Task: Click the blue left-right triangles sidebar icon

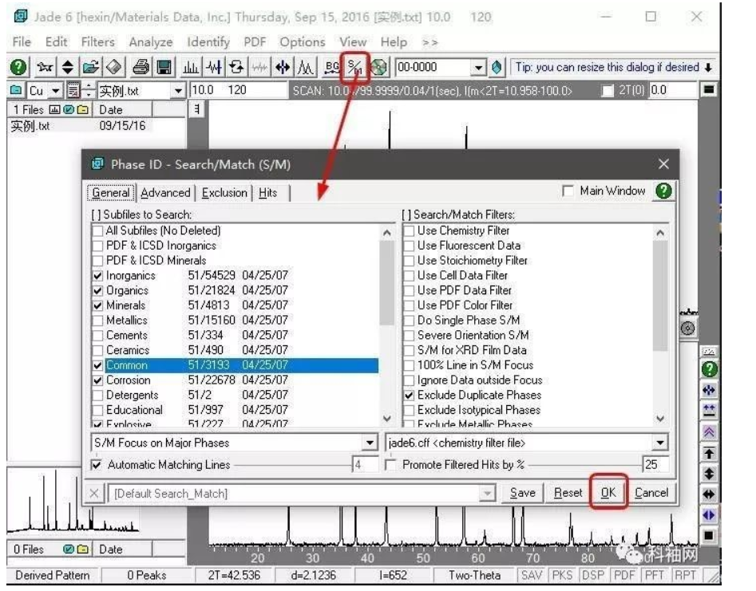Action: tap(709, 515)
